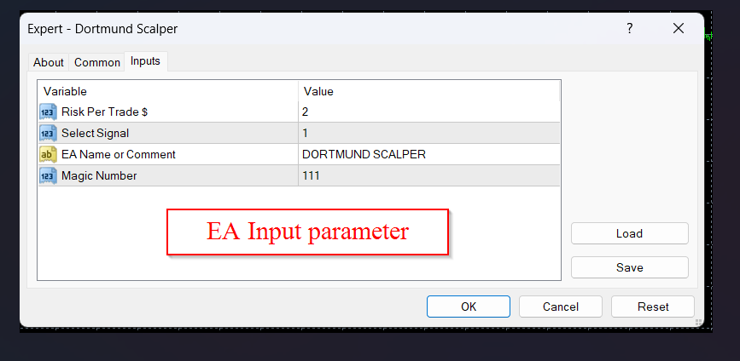
Task: Select the 'Select Signal' variable name
Action: 96,133
